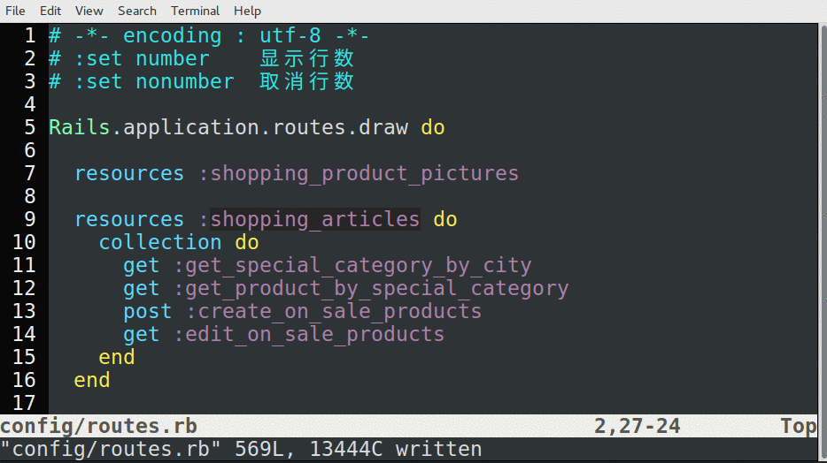Open the Search menu

click(136, 11)
